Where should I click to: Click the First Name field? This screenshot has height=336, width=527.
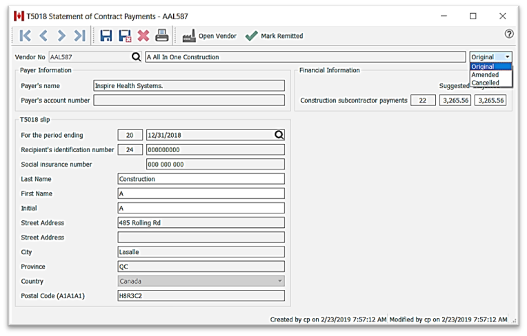tap(201, 193)
